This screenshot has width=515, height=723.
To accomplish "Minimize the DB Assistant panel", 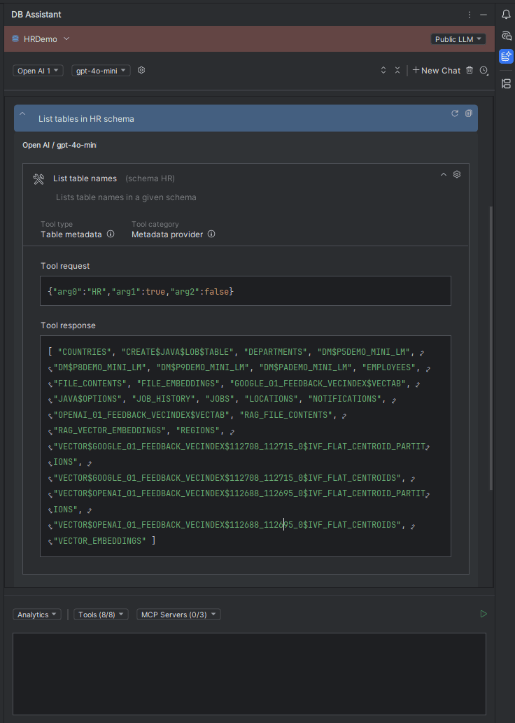I will 484,15.
